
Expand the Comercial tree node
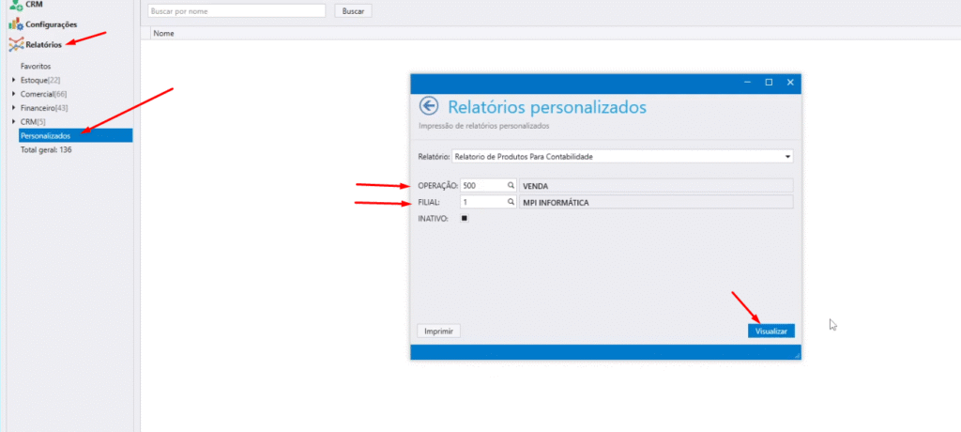pyautogui.click(x=13, y=94)
